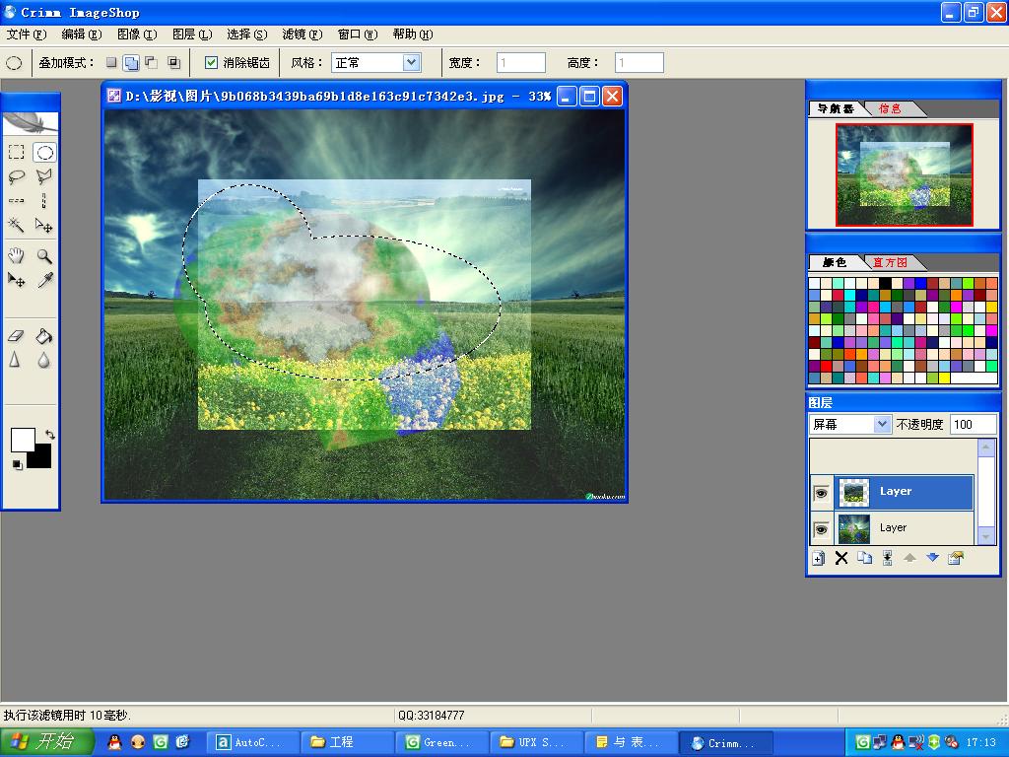This screenshot has width=1009, height=757.
Task: Expand the layer blend mode 屏幕 dropdown
Action: click(881, 424)
